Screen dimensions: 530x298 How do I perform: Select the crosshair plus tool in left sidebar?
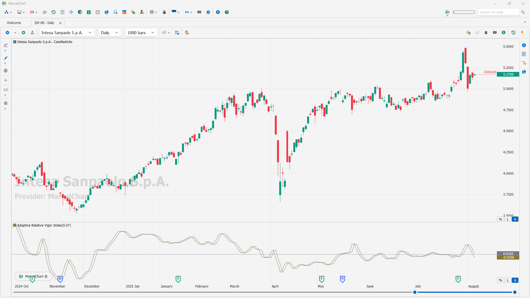point(6,80)
